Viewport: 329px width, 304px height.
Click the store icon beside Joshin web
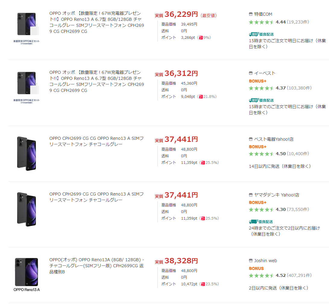[x=251, y=261]
